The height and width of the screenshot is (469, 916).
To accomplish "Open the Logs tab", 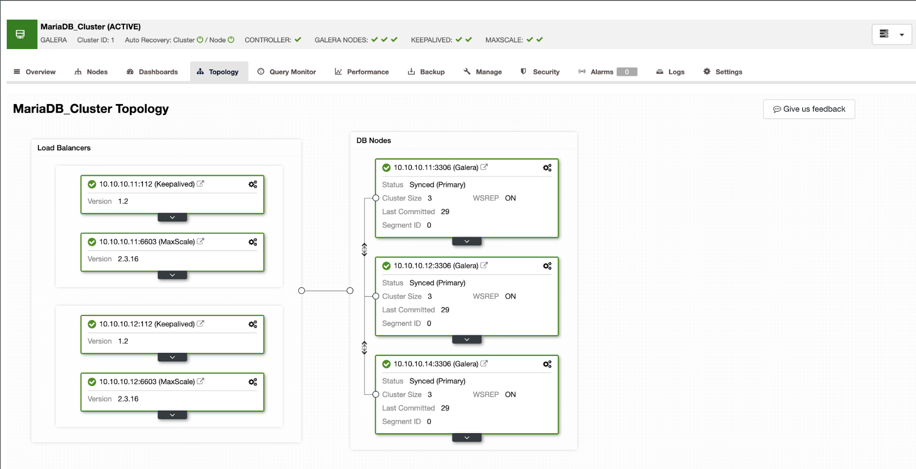I will click(x=670, y=72).
